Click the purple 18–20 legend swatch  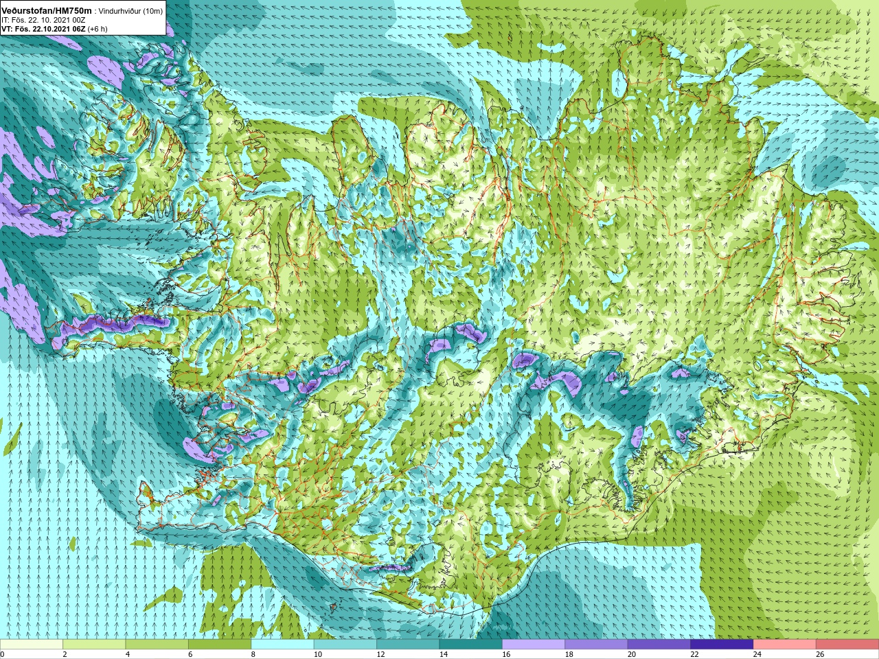[596, 645]
